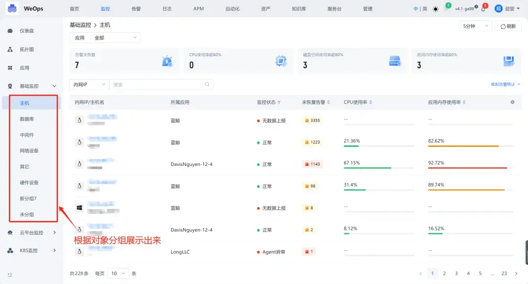Image resolution: width=528 pixels, height=284 pixels.
Task: Open the APM top menu
Action: point(198,9)
